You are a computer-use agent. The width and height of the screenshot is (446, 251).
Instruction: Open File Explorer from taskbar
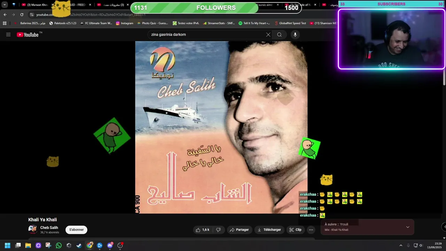click(28, 245)
